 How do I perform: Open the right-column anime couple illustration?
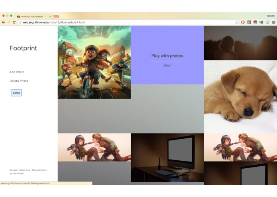[240, 148]
